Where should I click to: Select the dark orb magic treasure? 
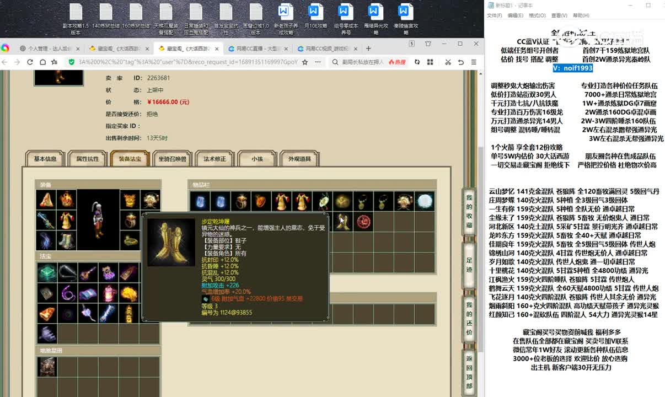click(x=67, y=313)
